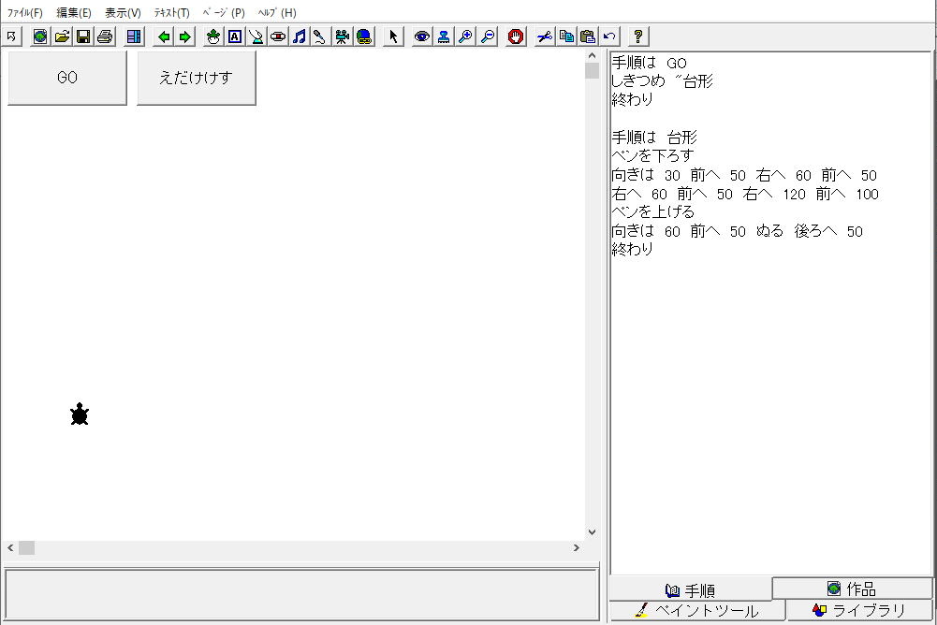Click the printer icon in toolbar

tap(105, 36)
